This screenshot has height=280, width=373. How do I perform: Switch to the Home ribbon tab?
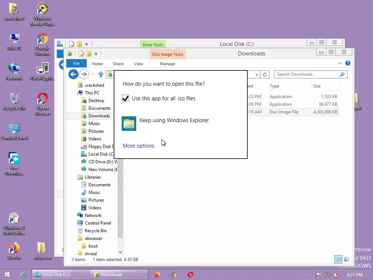[x=97, y=64]
